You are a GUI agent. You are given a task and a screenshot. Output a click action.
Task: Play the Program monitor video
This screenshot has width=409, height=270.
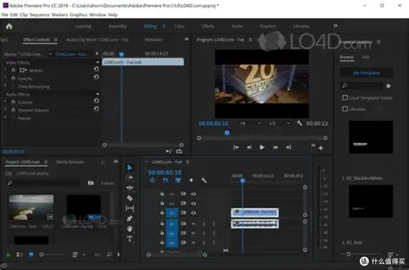point(262,147)
